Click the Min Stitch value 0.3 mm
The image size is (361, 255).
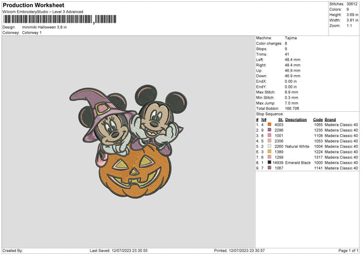coord(291,97)
